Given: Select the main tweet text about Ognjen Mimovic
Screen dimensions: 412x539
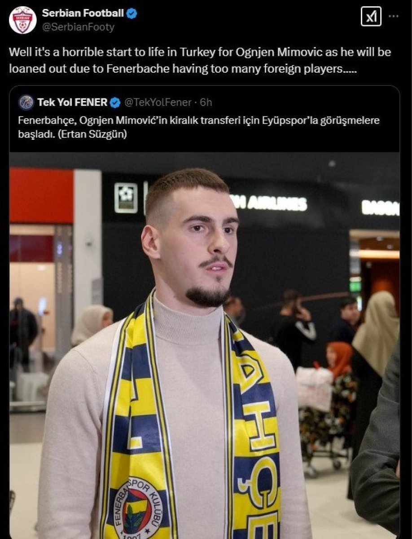Looking at the screenshot, I should pos(200,61).
